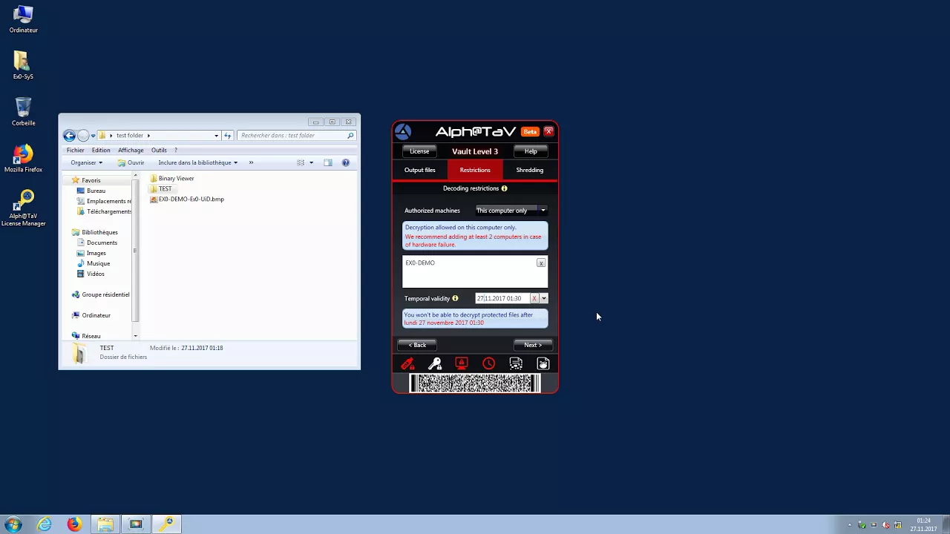
Task: Click the Explorer Forward arrow button
Action: pos(83,136)
